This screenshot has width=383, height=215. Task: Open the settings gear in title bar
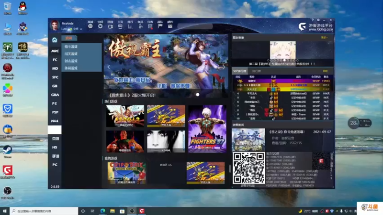318,20
